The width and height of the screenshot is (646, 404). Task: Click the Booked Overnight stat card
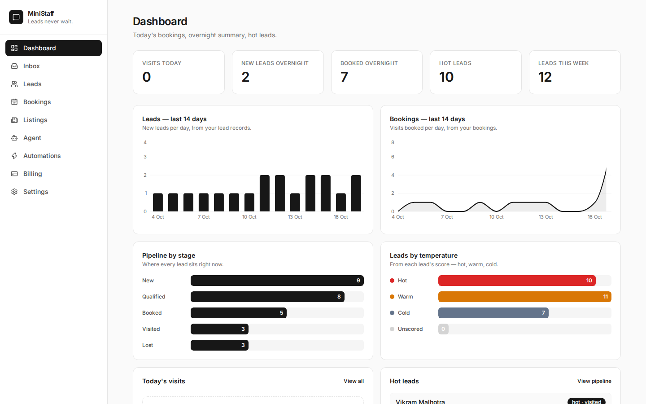point(377,72)
